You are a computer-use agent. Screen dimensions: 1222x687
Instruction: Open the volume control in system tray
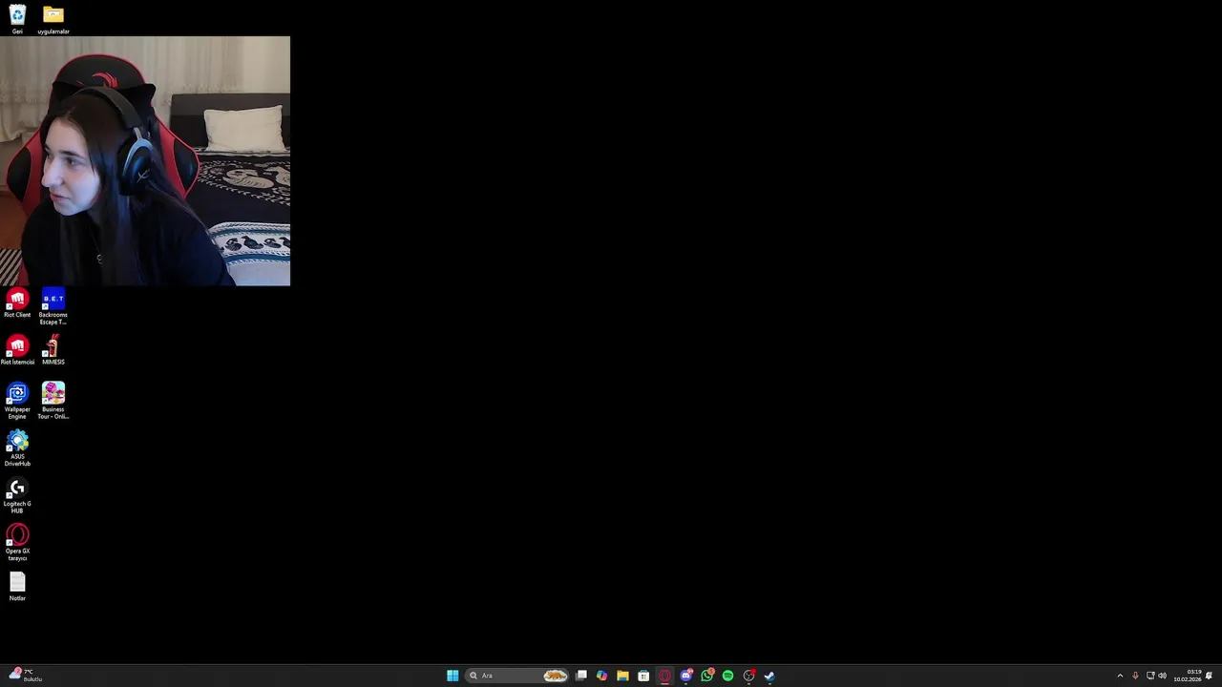click(1162, 676)
